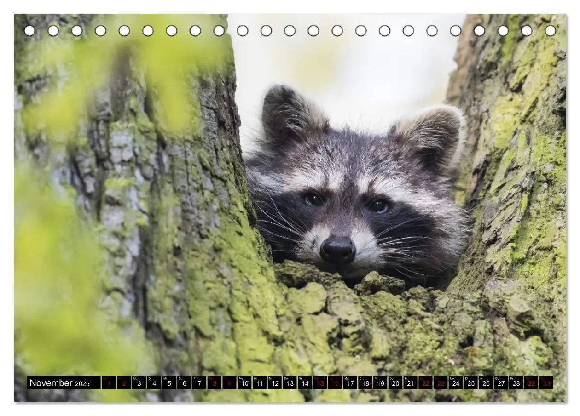Click day 28 in the date bar
The height and width of the screenshot is (416, 580).
(x=516, y=383)
